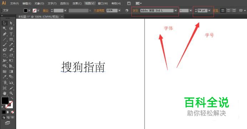This screenshot has height=129, width=247.
Task: Select the Pencil tool
Action: (11, 45)
